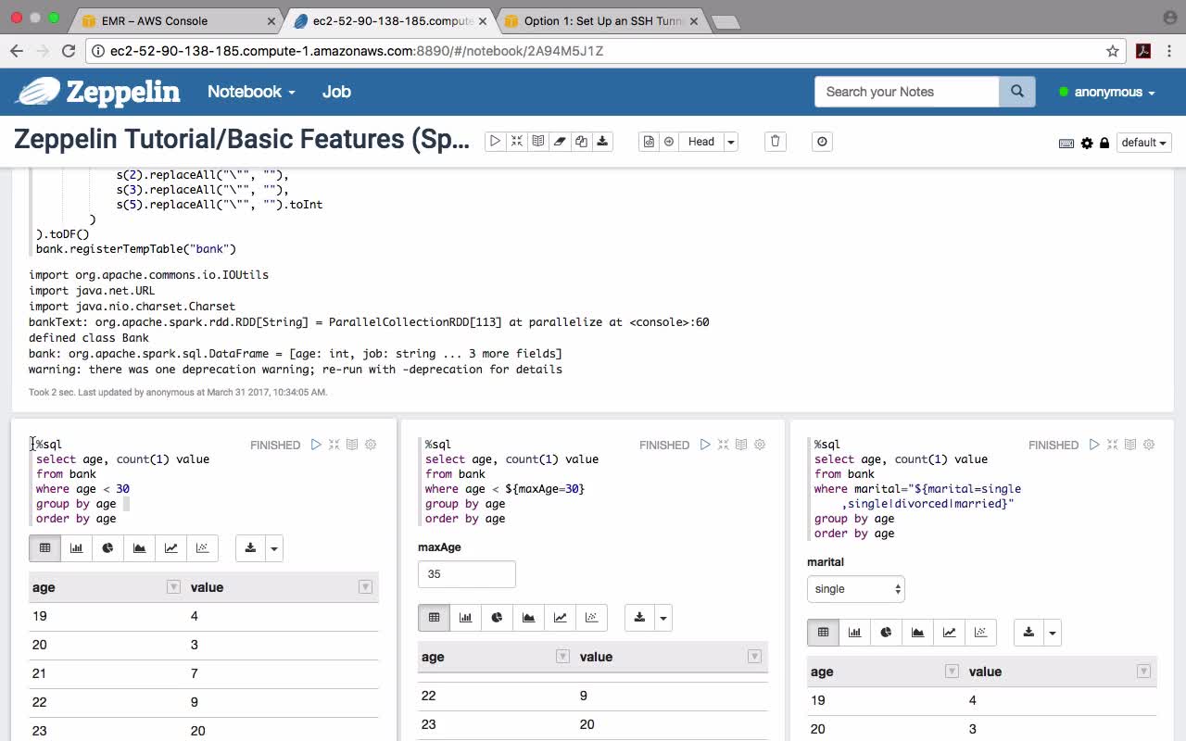This screenshot has width=1186, height=741.
Task: Open the cron scheduler clock icon
Action: coord(822,142)
